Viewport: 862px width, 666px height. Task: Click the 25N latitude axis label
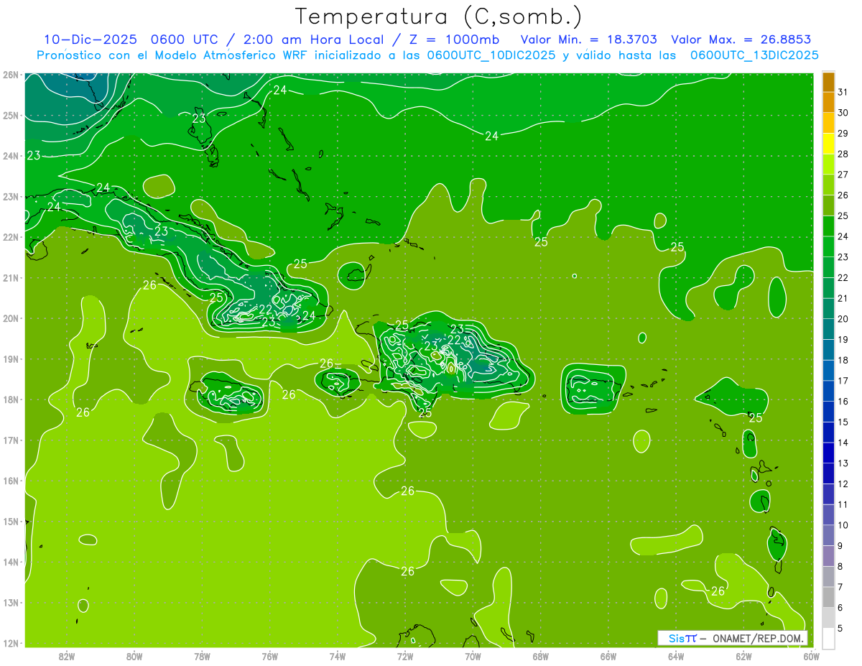click(x=11, y=115)
